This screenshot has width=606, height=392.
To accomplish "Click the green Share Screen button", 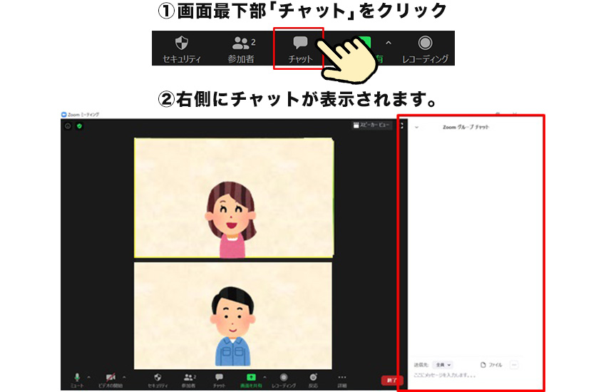I will [x=251, y=377].
